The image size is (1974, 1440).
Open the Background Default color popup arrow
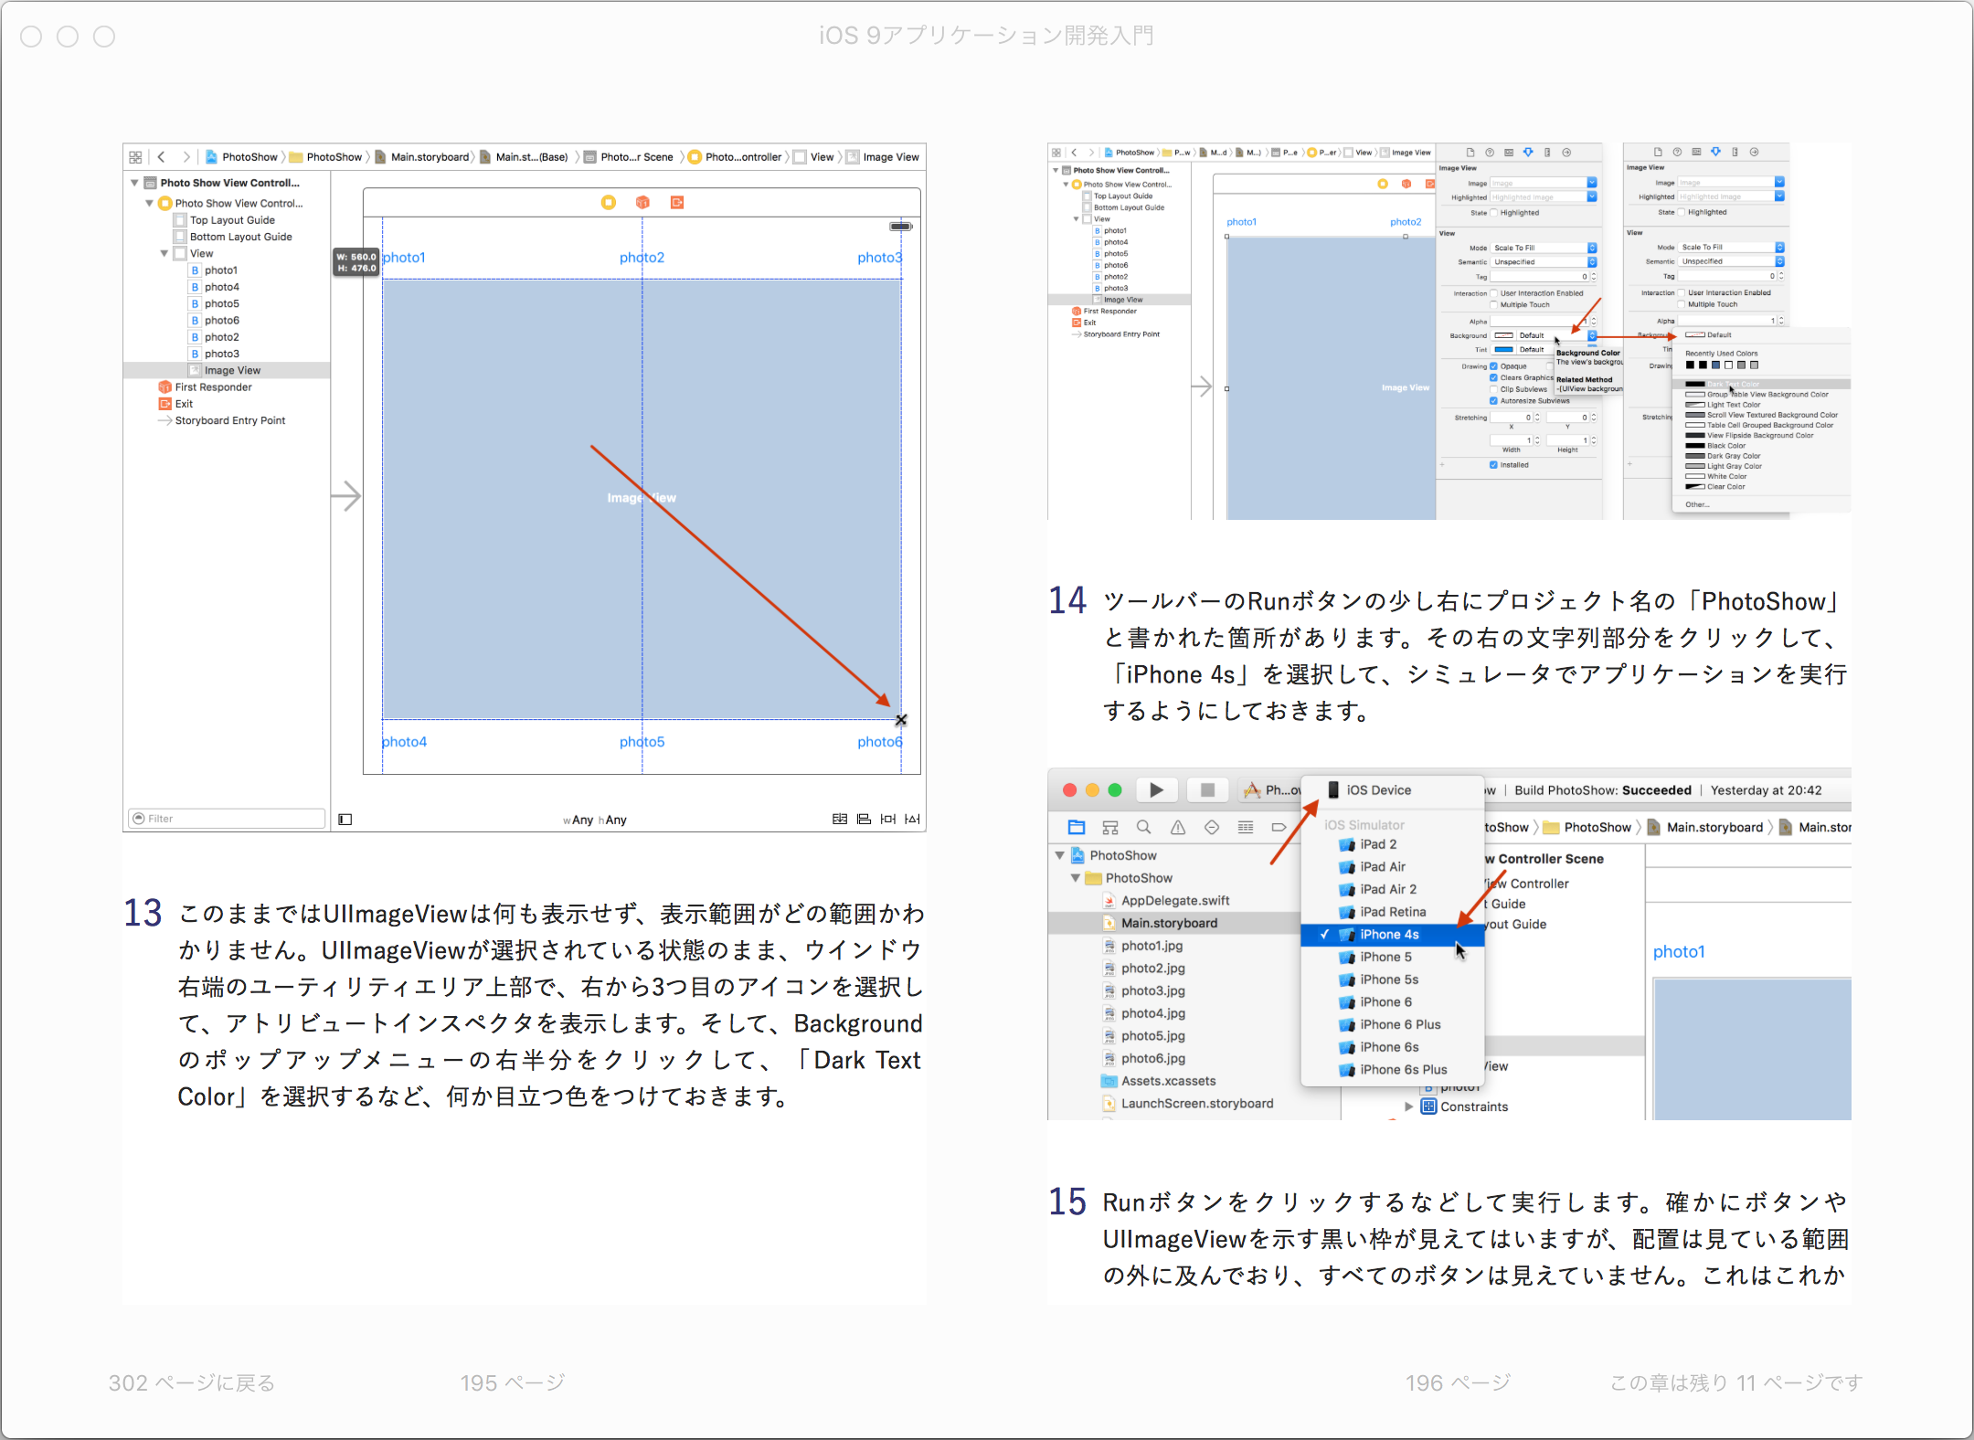pos(1592,335)
